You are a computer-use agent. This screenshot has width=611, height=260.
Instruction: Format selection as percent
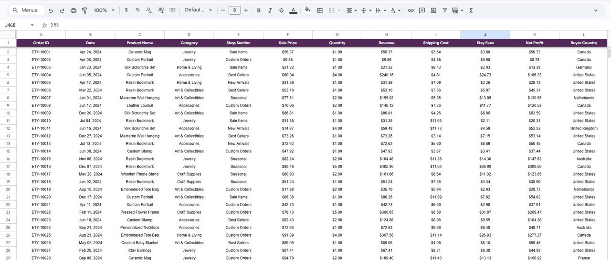point(137,10)
